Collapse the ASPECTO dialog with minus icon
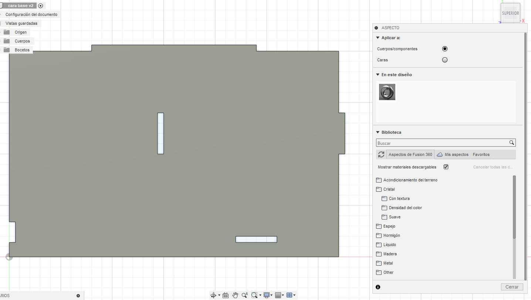 point(376,28)
